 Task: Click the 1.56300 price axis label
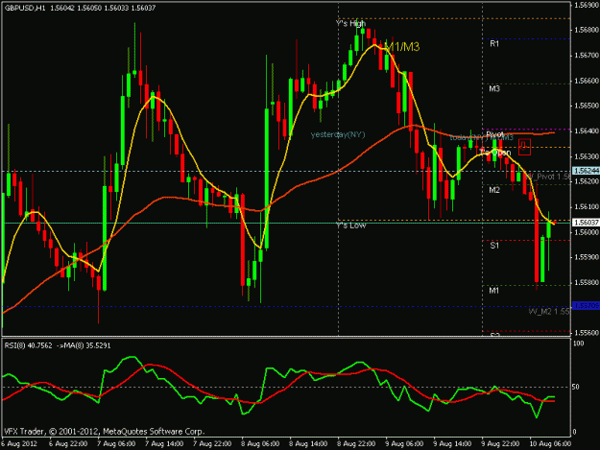coord(587,156)
